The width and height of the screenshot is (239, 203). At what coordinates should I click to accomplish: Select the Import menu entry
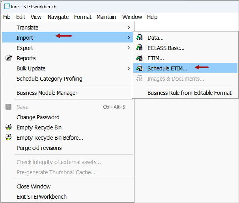click(x=67, y=37)
